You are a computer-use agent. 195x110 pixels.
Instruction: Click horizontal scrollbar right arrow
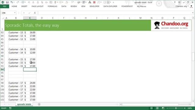pyautogui.click(x=190, y=105)
